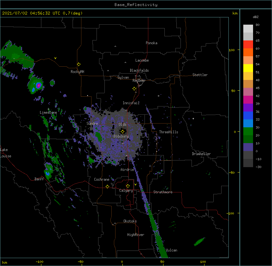Click the Base_Reflectivity title
This screenshot has width=272, height=266.
click(x=136, y=5)
